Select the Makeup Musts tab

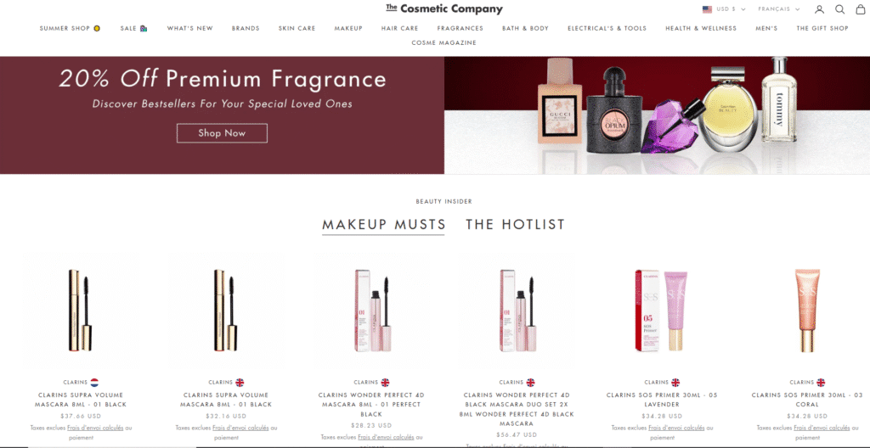coord(384,225)
